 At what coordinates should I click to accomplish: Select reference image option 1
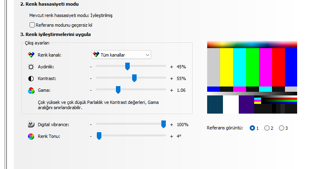(x=252, y=128)
